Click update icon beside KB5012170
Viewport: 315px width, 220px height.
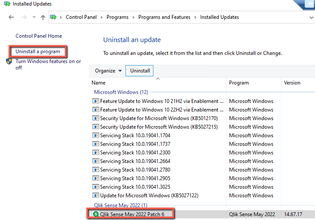point(96,118)
